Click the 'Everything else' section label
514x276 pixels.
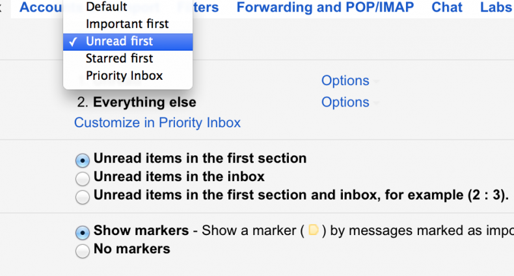(x=144, y=103)
